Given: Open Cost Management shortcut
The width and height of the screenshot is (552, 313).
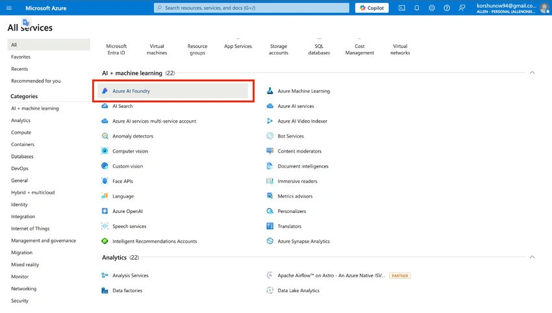Looking at the screenshot, I should (359, 49).
